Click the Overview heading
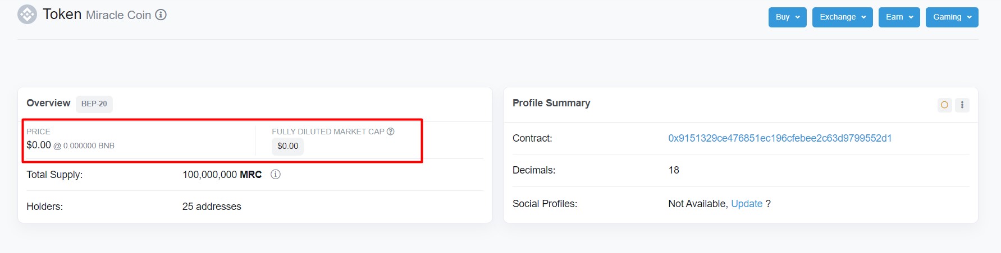This screenshot has width=1001, height=253. (x=48, y=103)
